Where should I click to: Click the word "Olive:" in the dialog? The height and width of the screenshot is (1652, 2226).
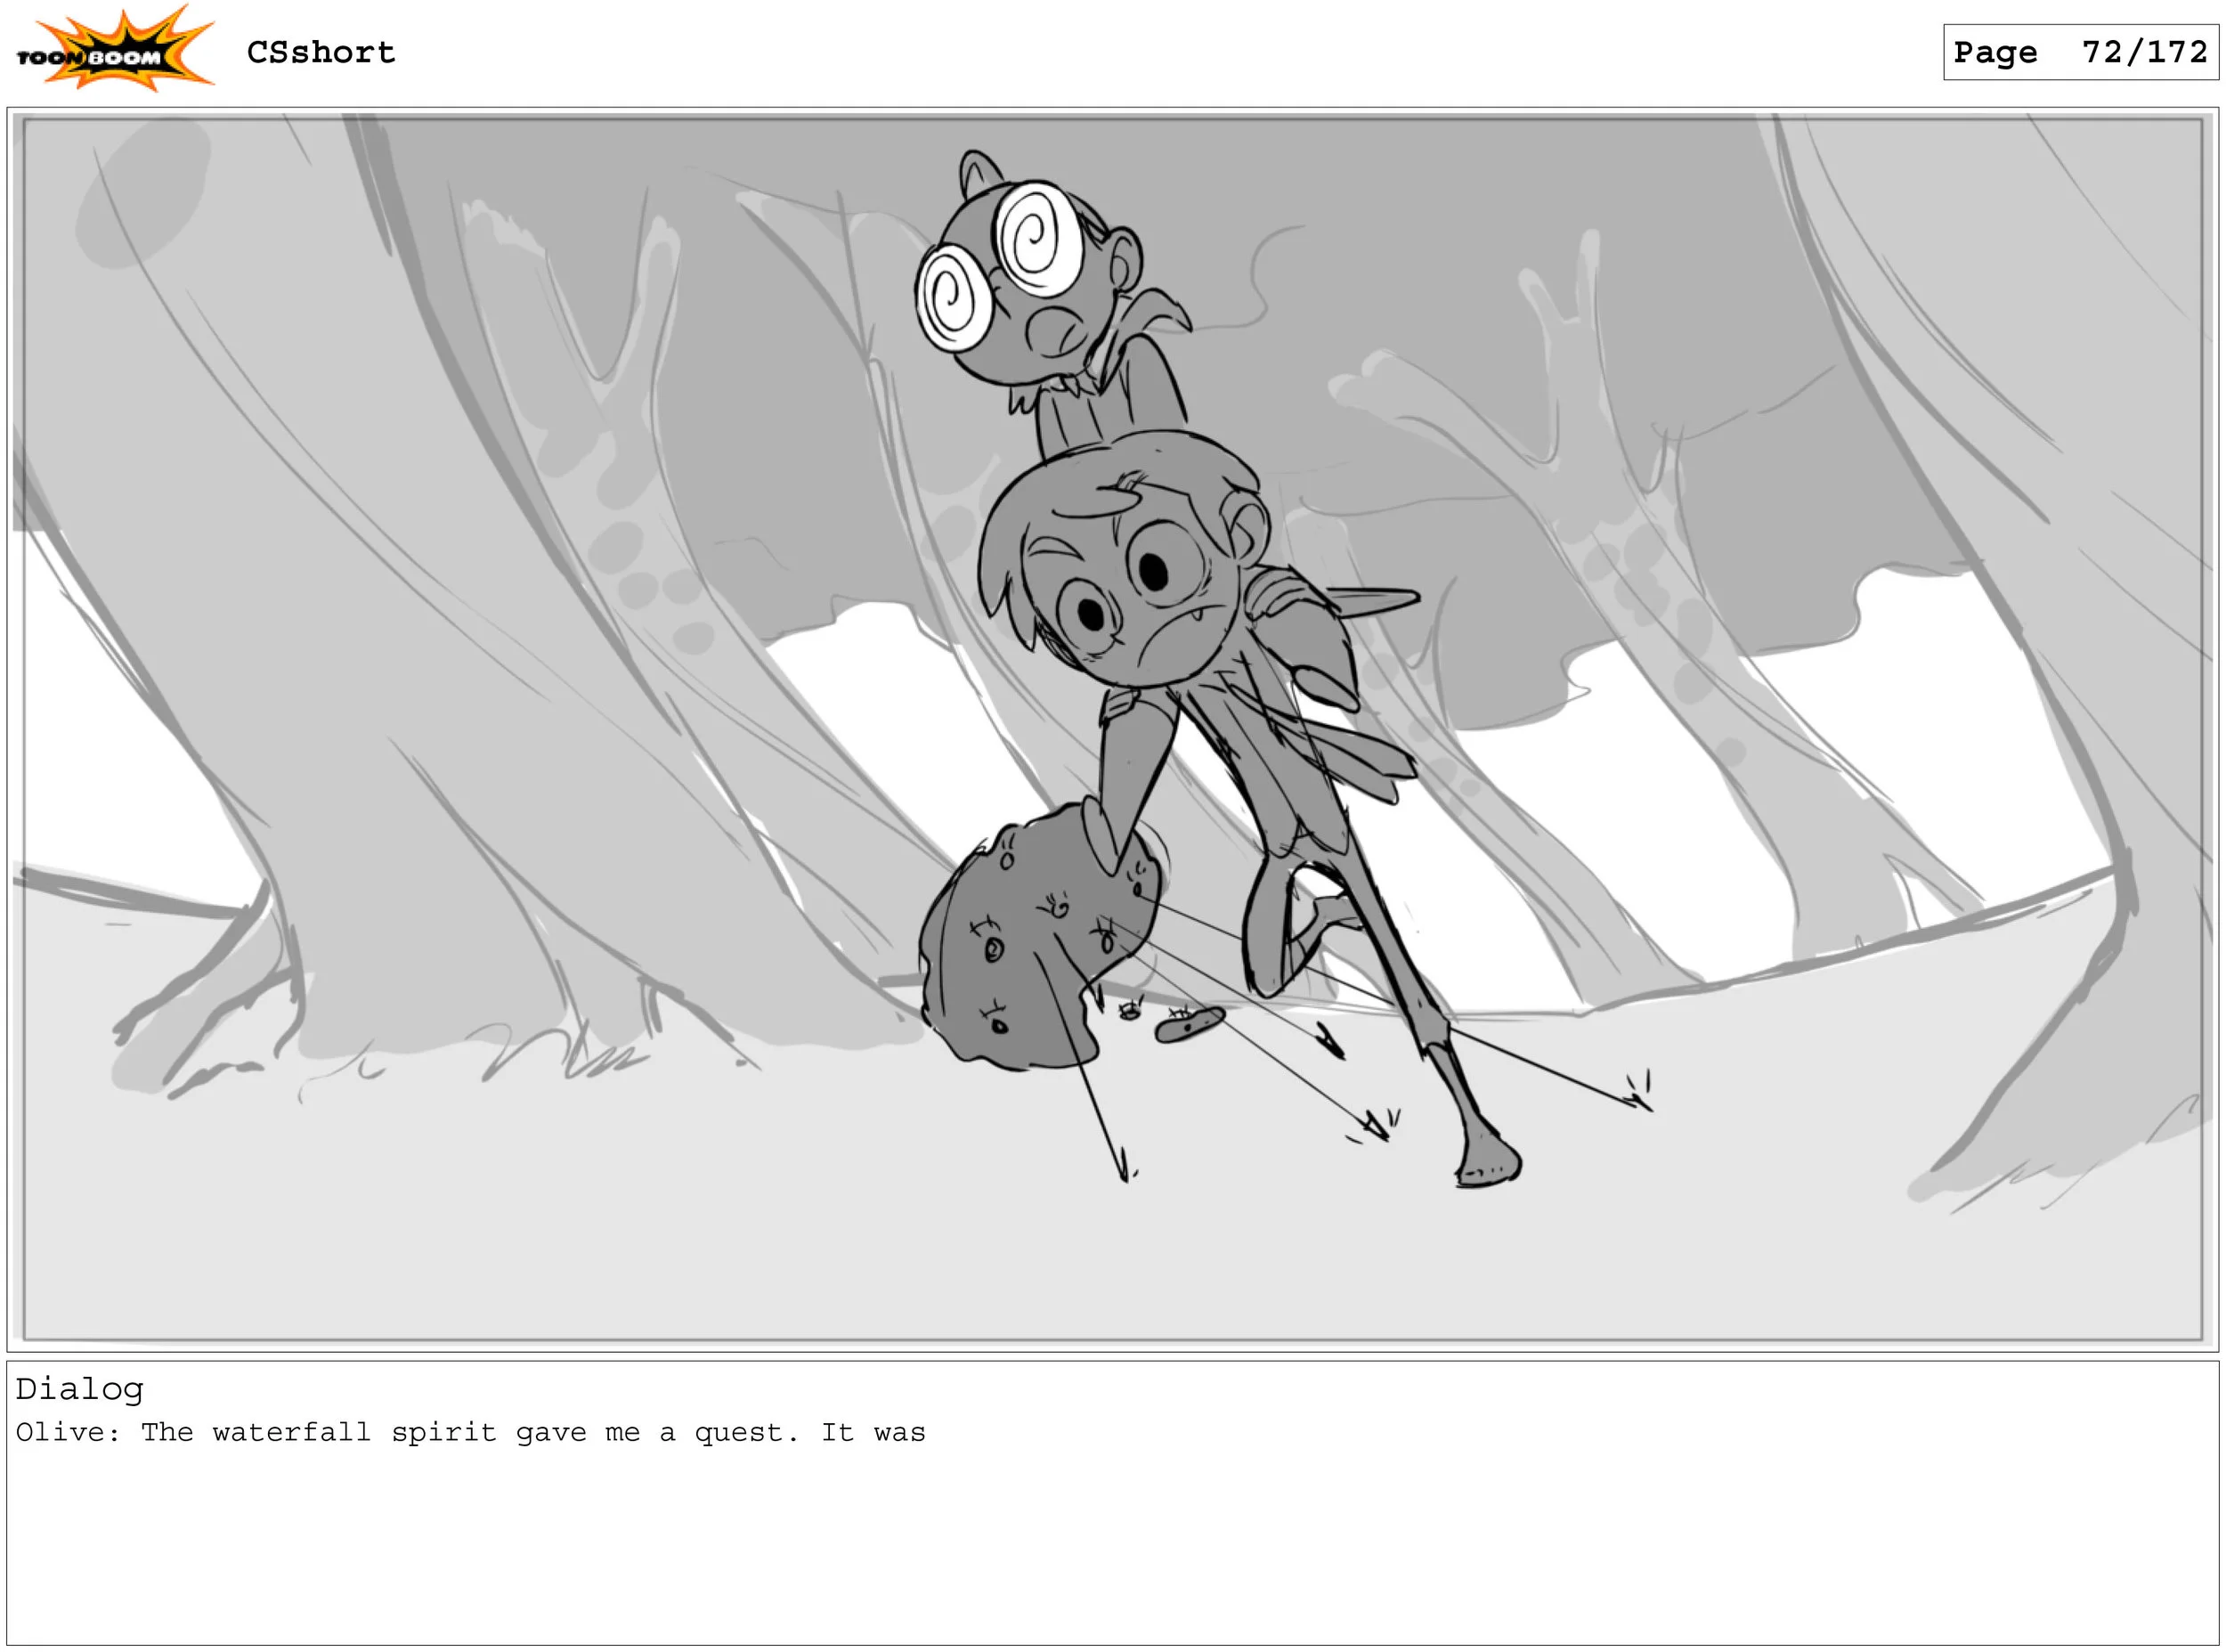click(x=67, y=1432)
